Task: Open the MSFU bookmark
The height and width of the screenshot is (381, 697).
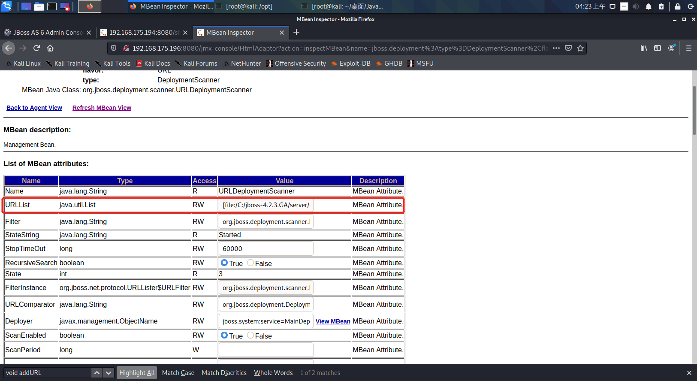Action: 421,63
